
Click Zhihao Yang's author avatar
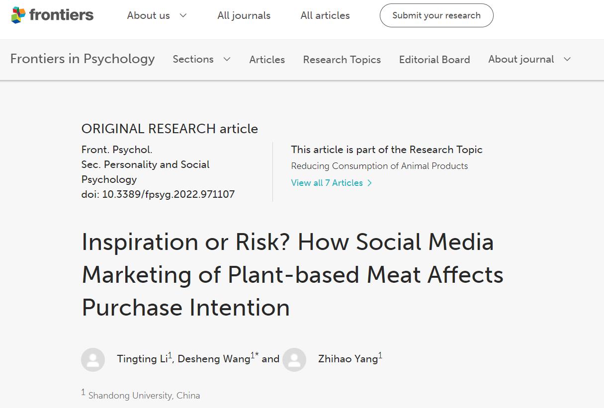294,360
